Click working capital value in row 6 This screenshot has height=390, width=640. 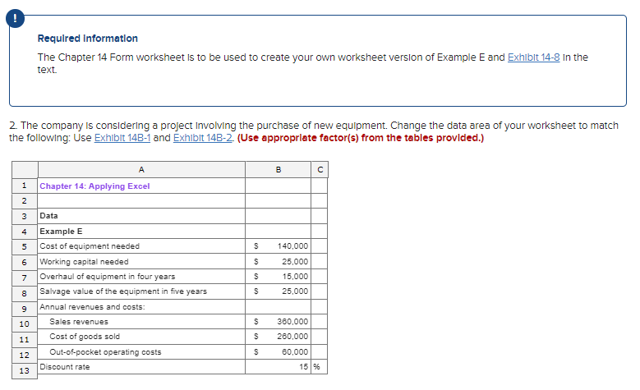tap(278, 261)
